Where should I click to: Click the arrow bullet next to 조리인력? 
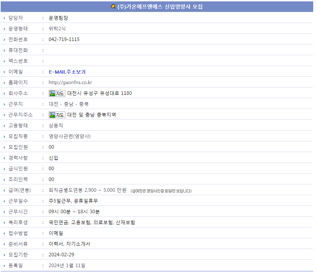(x=4, y=180)
